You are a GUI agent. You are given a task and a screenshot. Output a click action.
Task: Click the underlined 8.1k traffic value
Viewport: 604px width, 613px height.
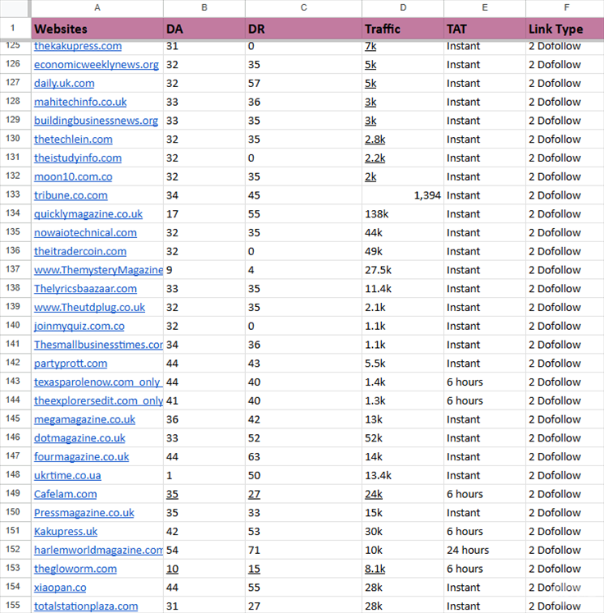click(x=375, y=569)
